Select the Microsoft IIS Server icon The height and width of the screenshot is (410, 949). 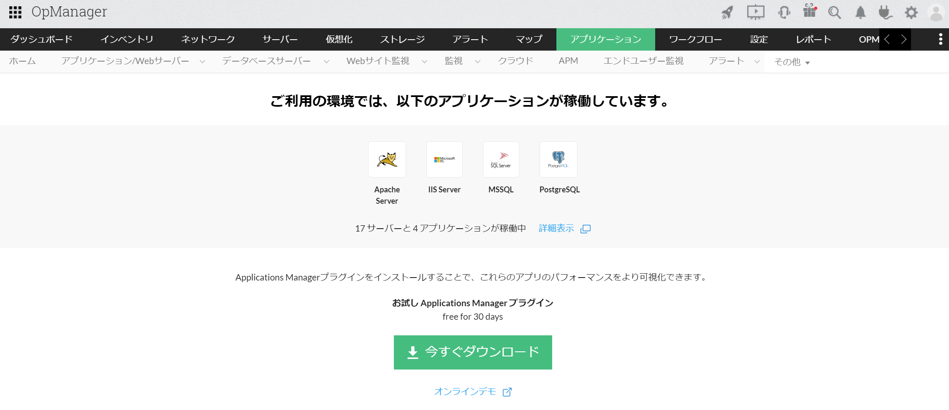pyautogui.click(x=445, y=159)
